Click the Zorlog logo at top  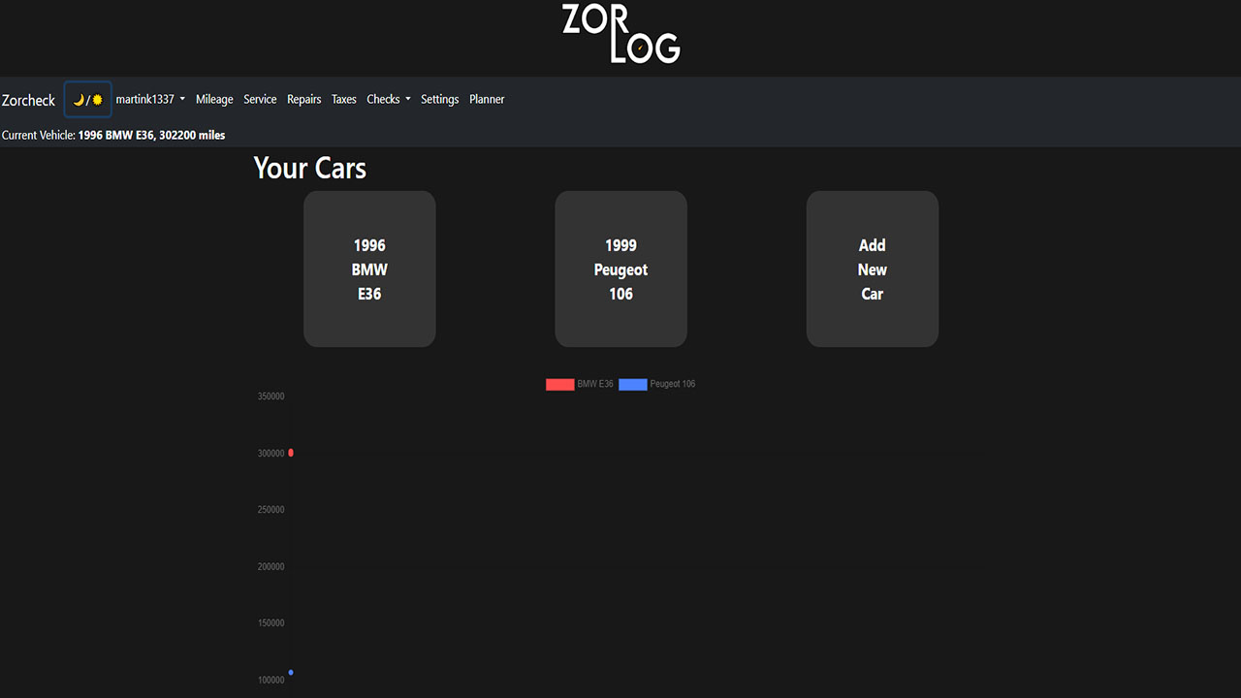[621, 34]
